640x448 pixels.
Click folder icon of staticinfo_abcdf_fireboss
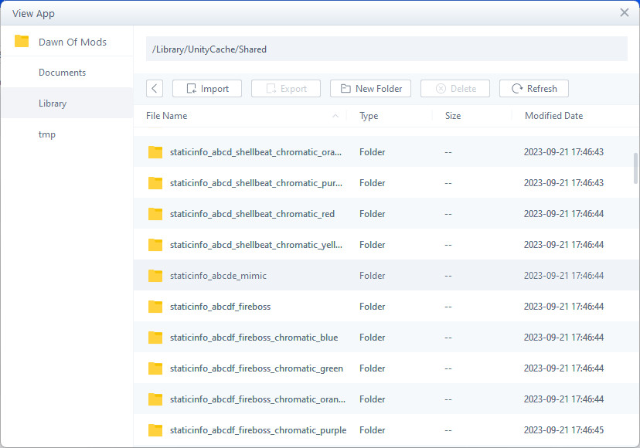tap(155, 307)
